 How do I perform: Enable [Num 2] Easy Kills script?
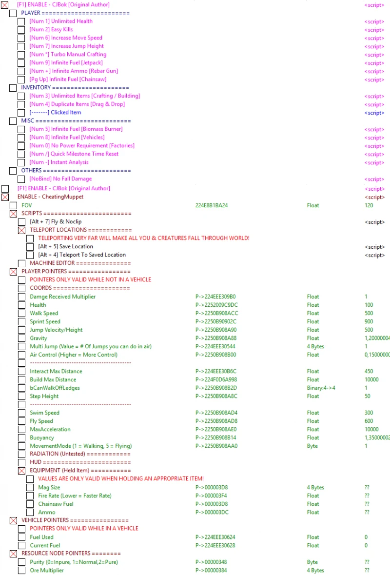tap(21, 29)
